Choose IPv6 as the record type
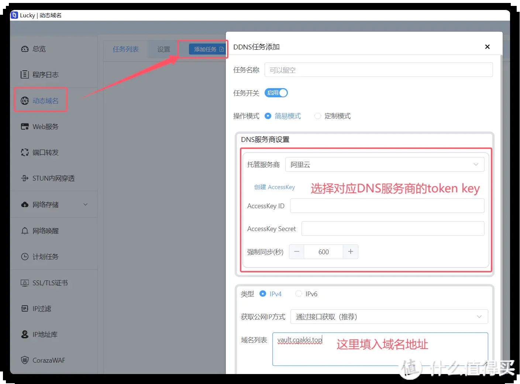 click(x=299, y=294)
